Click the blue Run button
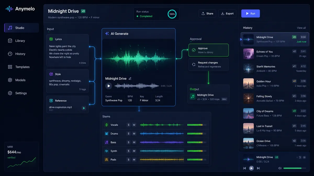 point(250,14)
